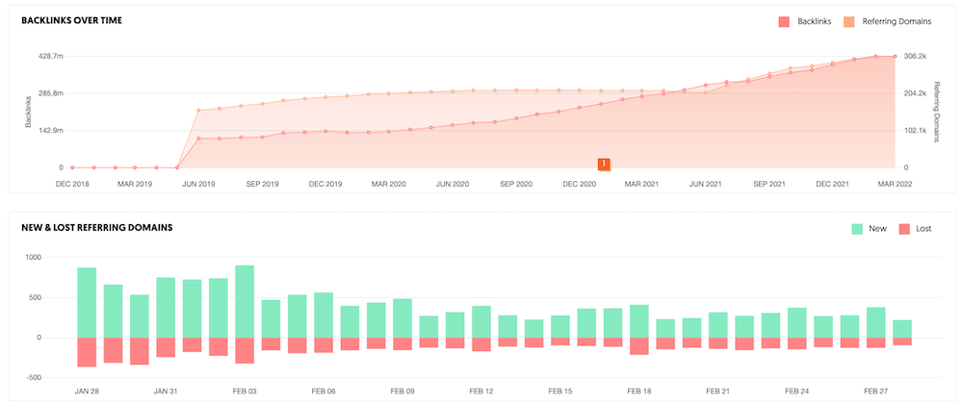Click the Backlinks data point at Jun 2019
Image resolution: width=963 pixels, height=407 pixels.
(x=198, y=139)
